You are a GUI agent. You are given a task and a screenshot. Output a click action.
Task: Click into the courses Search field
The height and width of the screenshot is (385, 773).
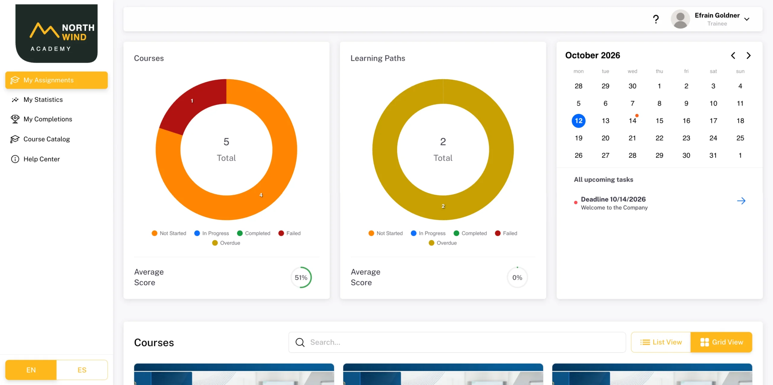click(457, 342)
